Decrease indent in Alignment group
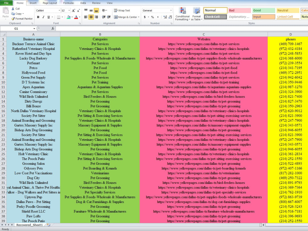The width and height of the screenshot is (308, 231). coord(104,17)
